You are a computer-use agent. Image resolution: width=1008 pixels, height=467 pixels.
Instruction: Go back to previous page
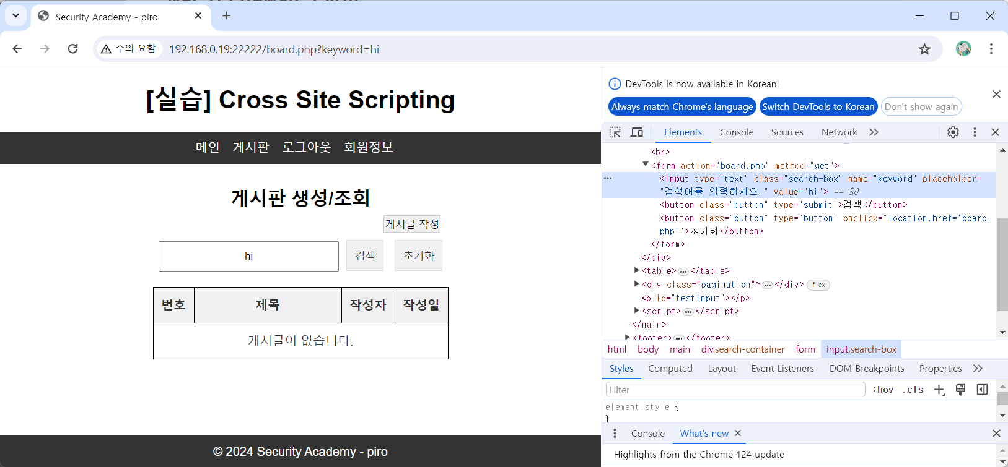(x=17, y=49)
